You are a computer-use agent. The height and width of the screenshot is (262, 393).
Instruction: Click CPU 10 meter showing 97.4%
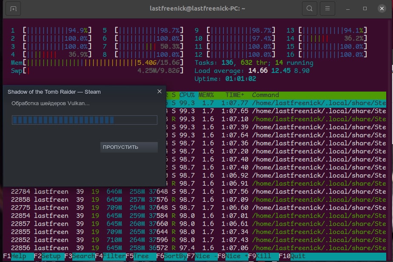point(235,39)
